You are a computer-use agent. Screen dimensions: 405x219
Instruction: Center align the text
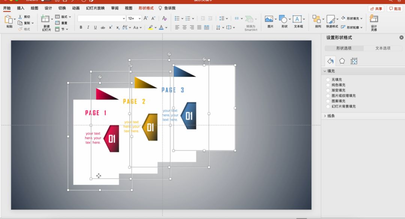click(184, 27)
